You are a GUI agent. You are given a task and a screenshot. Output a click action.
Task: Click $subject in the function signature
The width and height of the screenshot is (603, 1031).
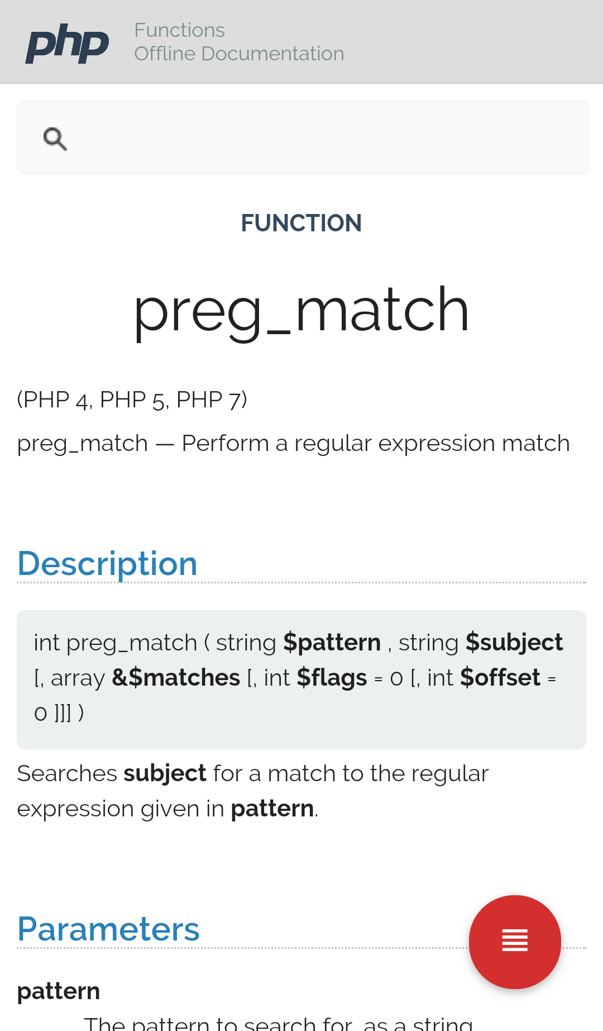tap(514, 643)
